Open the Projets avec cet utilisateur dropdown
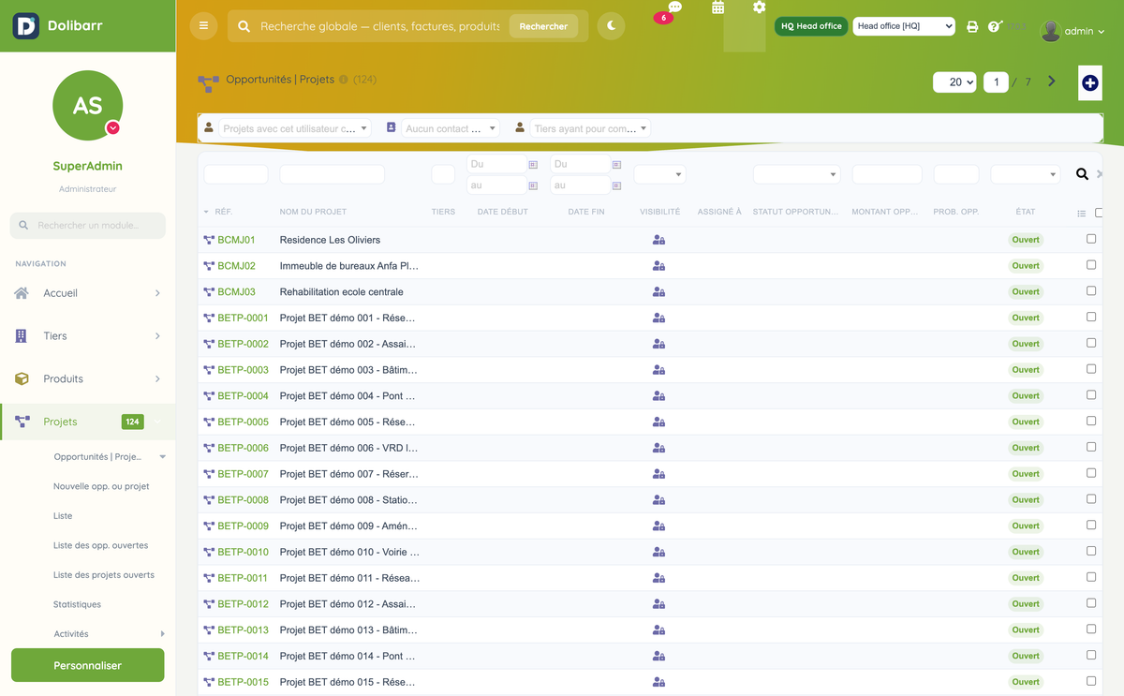The height and width of the screenshot is (696, 1124). coord(295,128)
